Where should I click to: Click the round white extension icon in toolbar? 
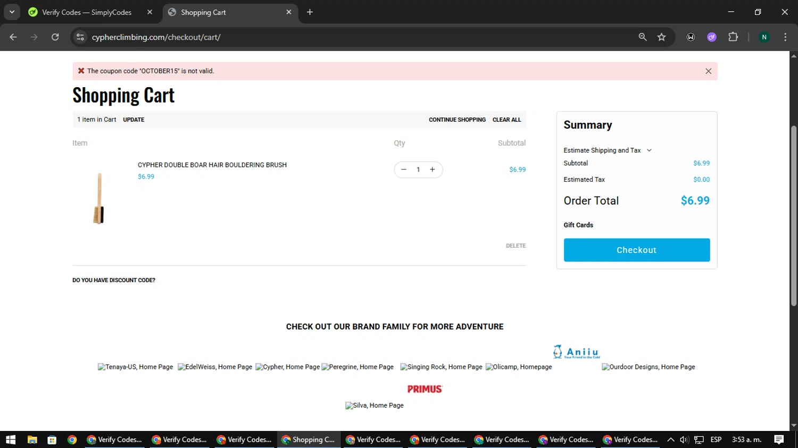coord(691,37)
